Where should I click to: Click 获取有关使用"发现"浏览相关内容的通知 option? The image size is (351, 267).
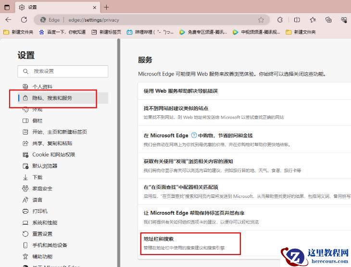pyautogui.click(x=244, y=166)
